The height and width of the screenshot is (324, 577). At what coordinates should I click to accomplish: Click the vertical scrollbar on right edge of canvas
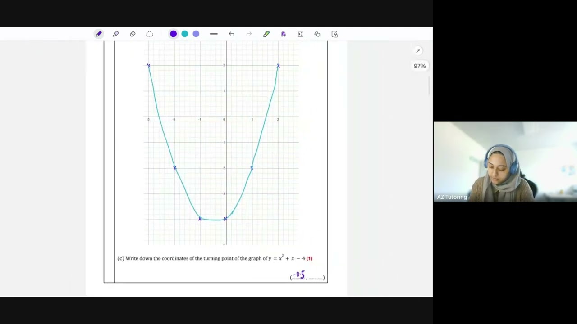click(x=430, y=85)
